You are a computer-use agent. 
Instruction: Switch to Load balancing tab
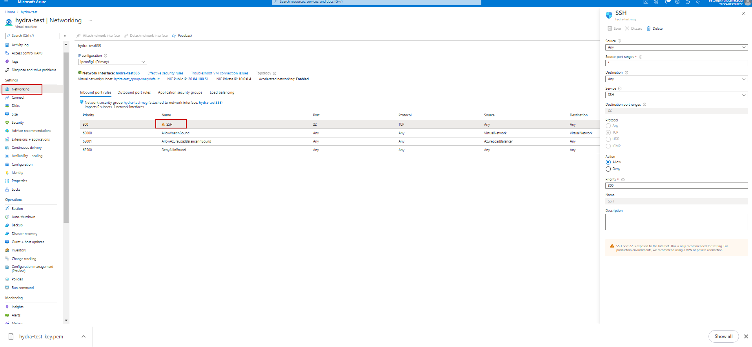click(222, 92)
